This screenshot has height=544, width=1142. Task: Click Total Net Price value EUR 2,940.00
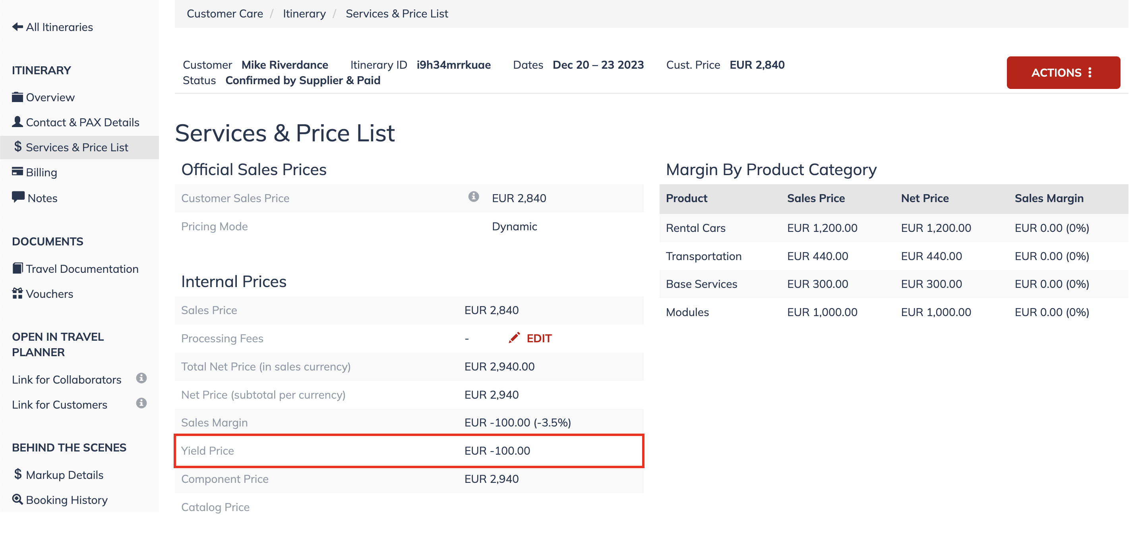[499, 367]
